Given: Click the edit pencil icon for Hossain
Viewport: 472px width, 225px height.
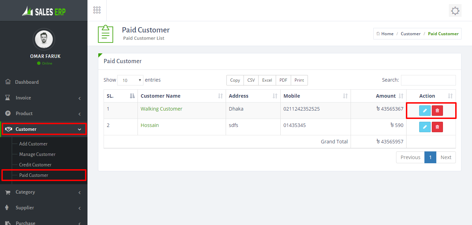Looking at the screenshot, I should coord(425,127).
